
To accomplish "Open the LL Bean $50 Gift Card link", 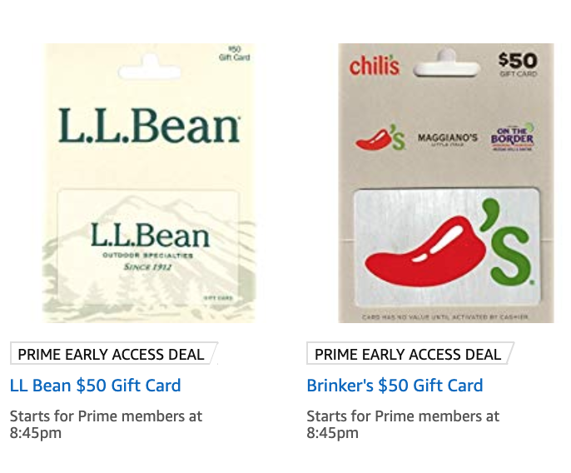I will 96,386.
